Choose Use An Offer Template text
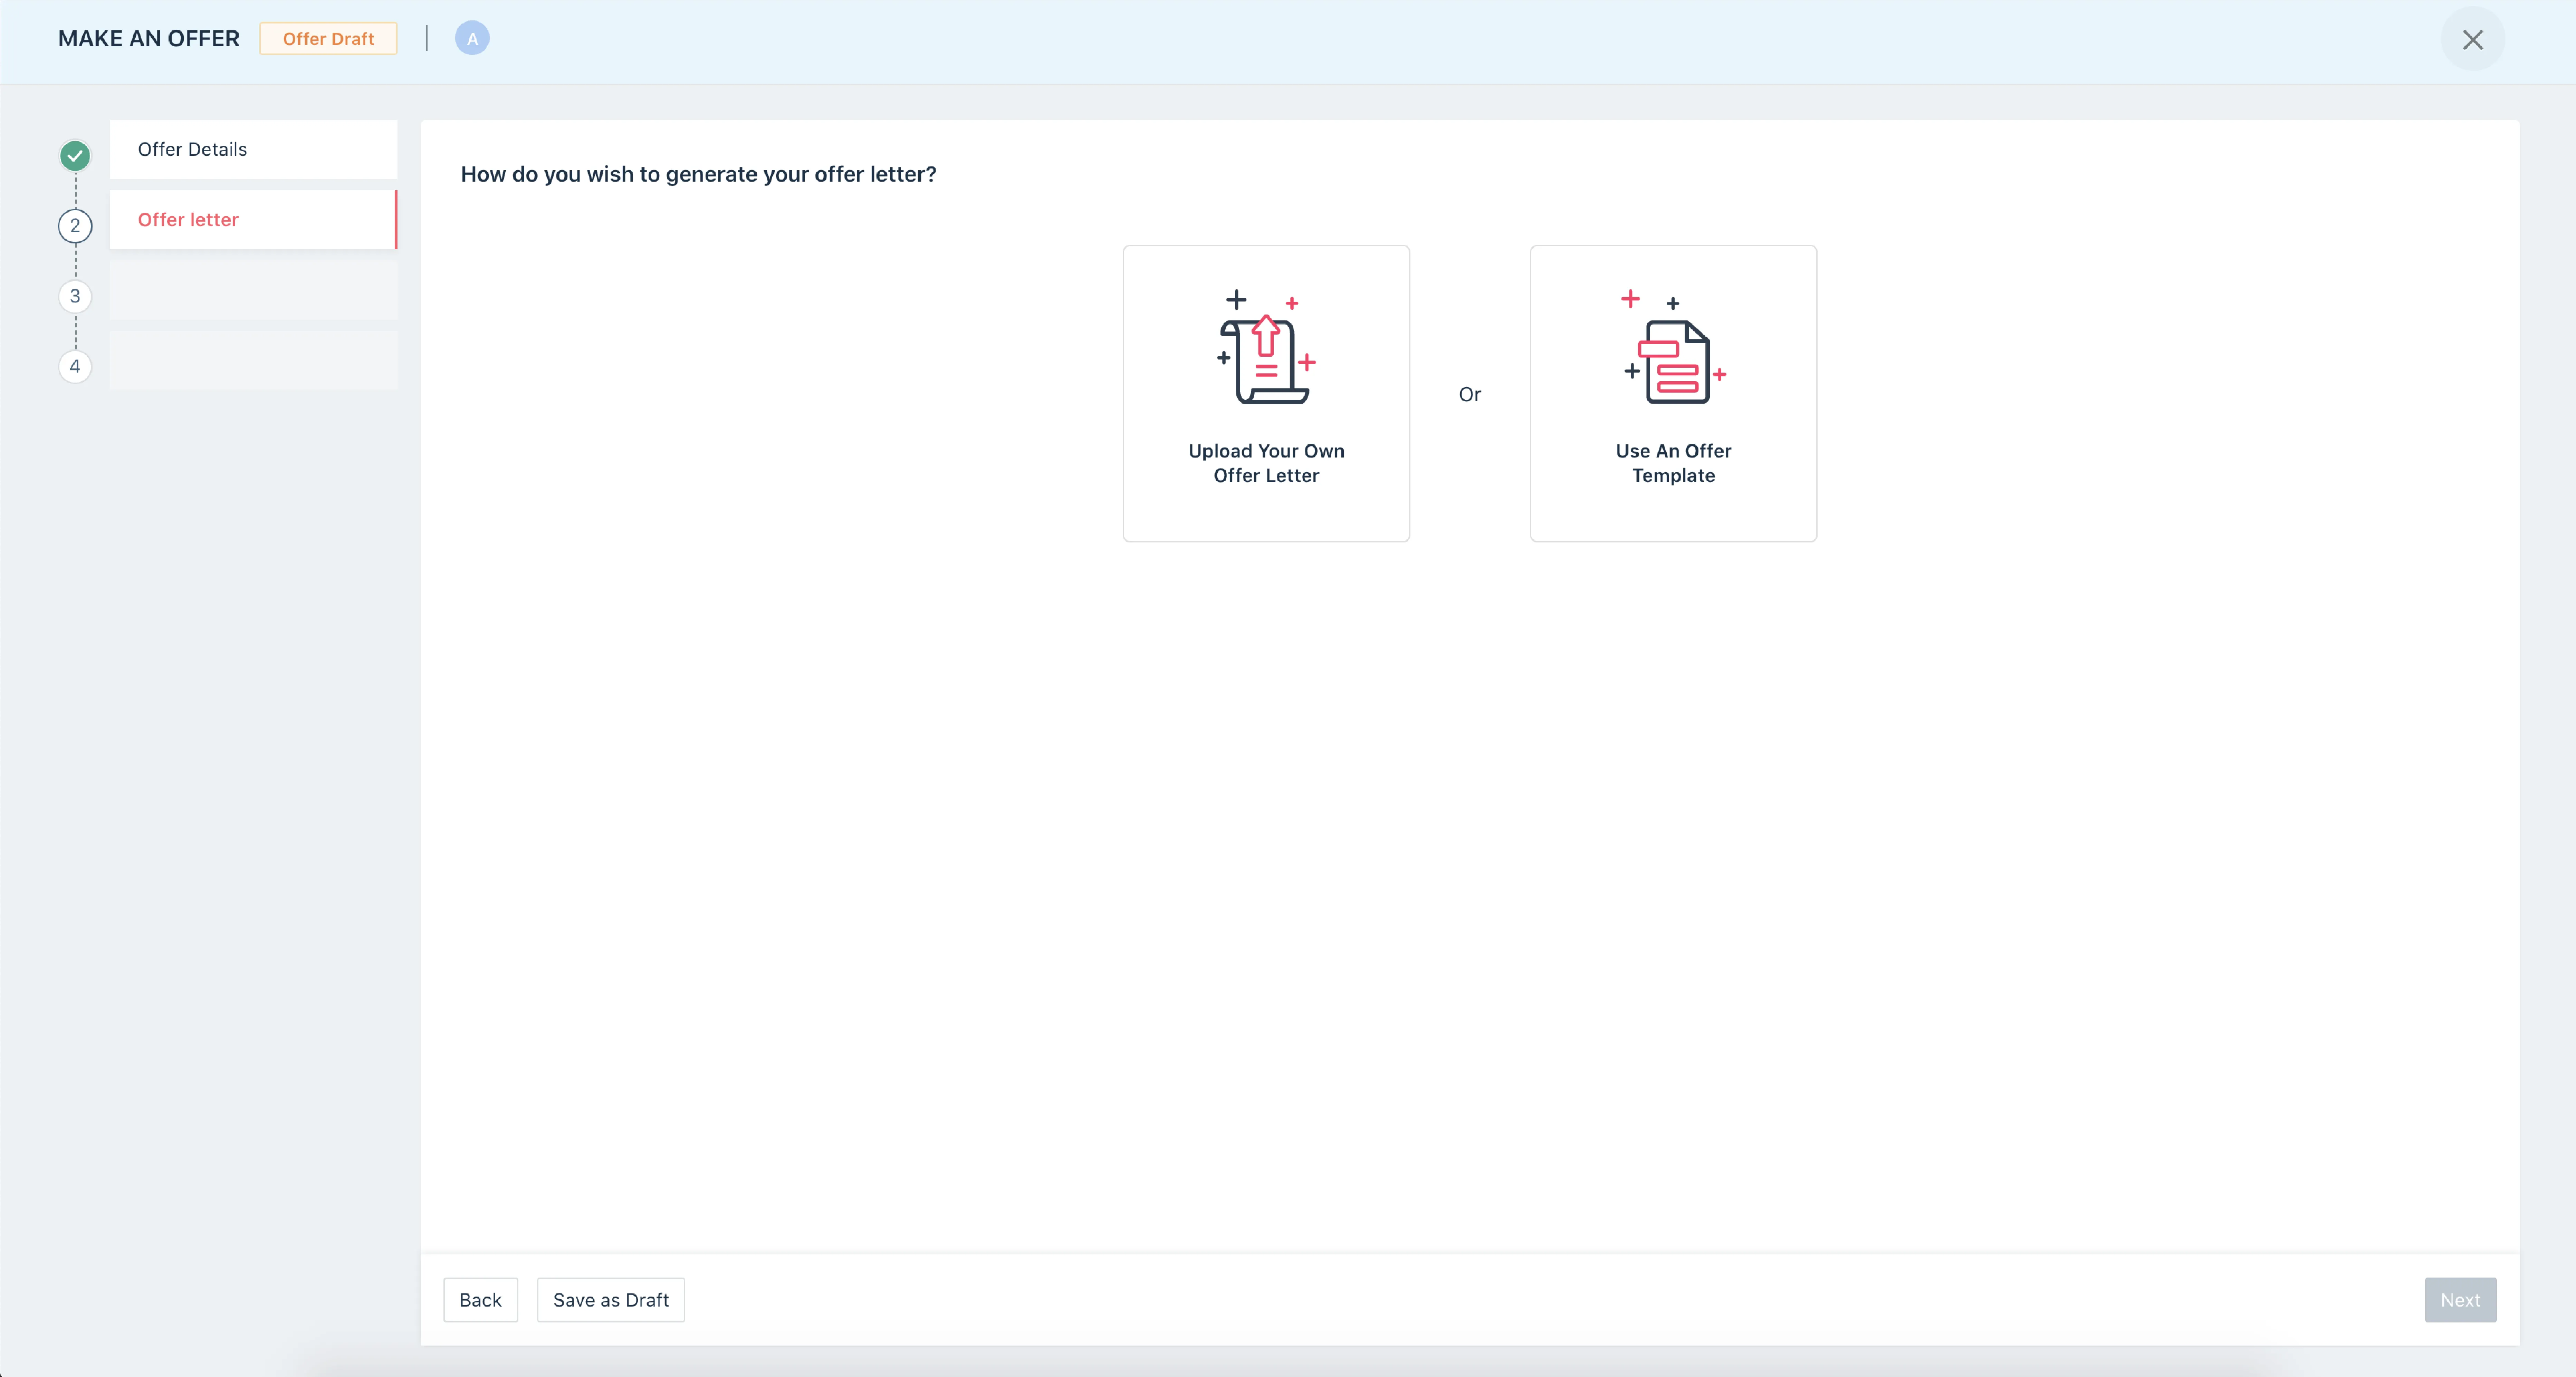2576x1377 pixels. [x=1673, y=463]
